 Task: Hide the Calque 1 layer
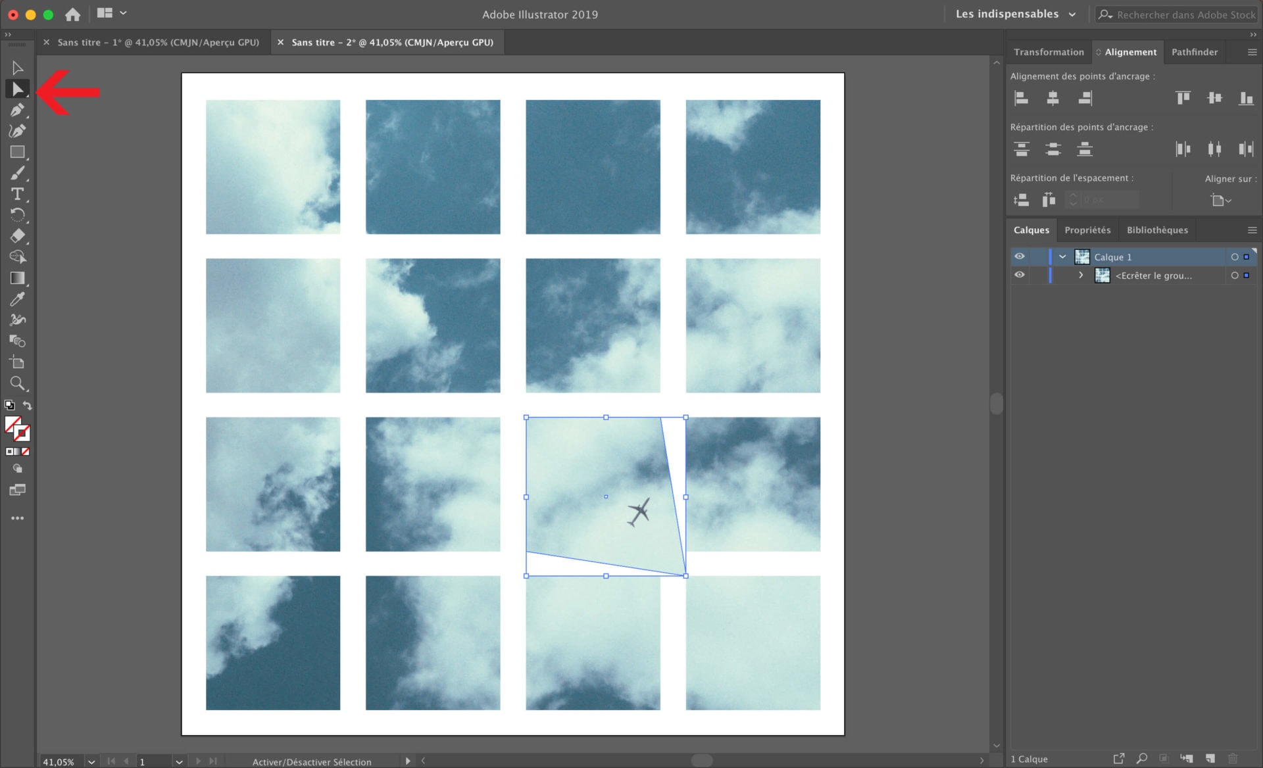tap(1020, 257)
